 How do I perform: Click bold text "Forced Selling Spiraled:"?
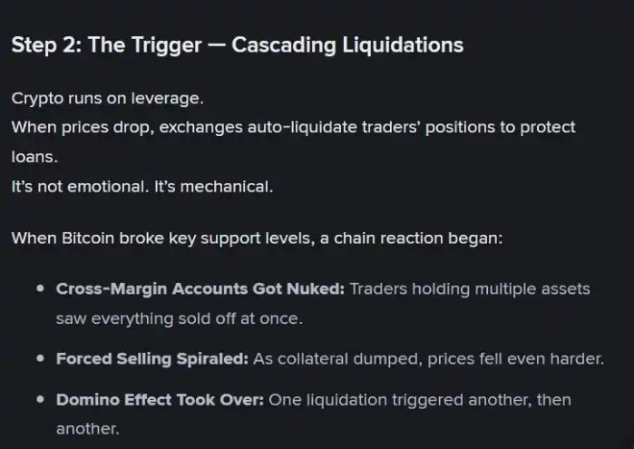151,359
